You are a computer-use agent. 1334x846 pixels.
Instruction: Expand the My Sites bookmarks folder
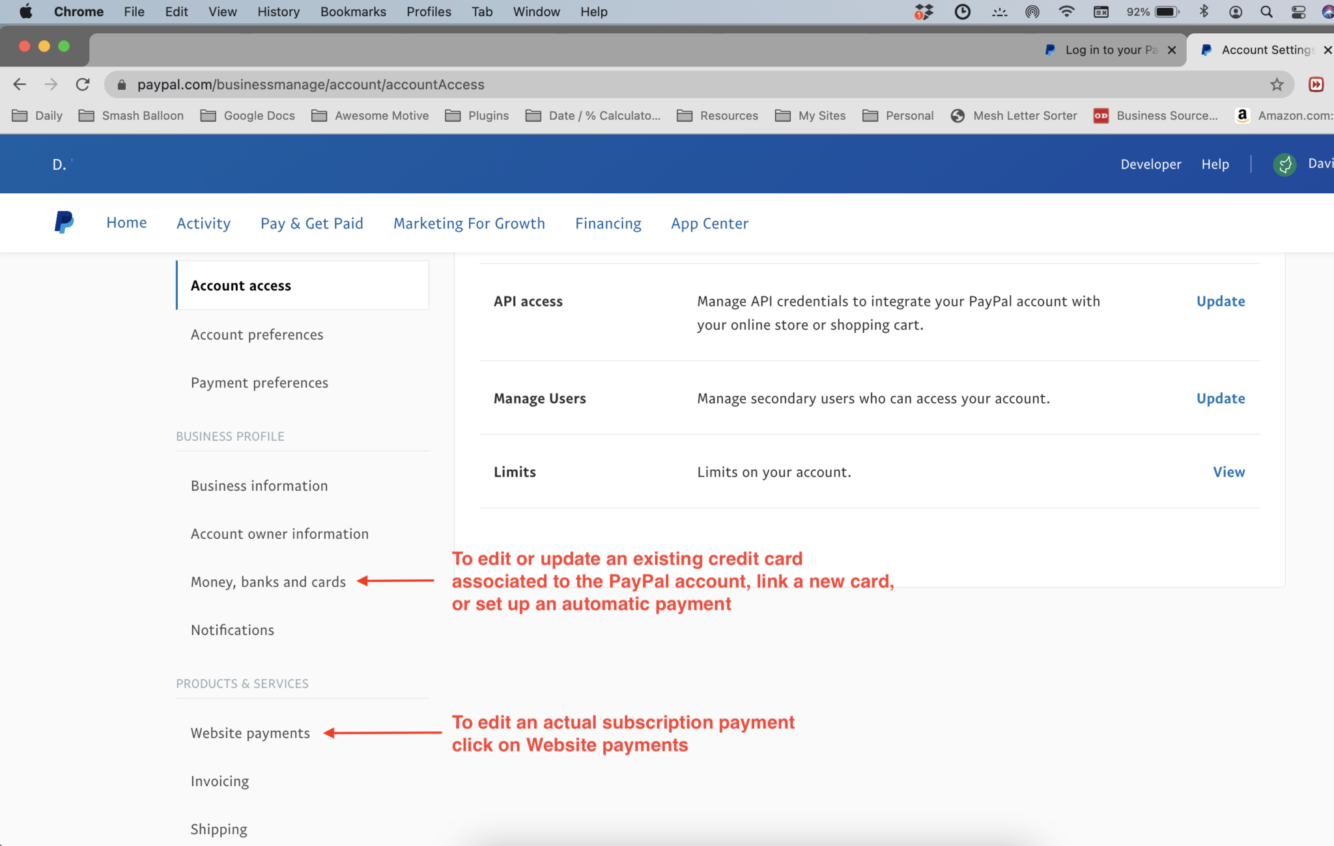pos(810,116)
